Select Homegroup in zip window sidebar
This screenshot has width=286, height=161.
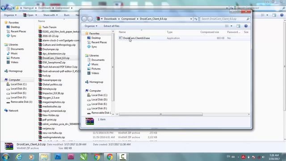pyautogui.click(x=96, y=82)
